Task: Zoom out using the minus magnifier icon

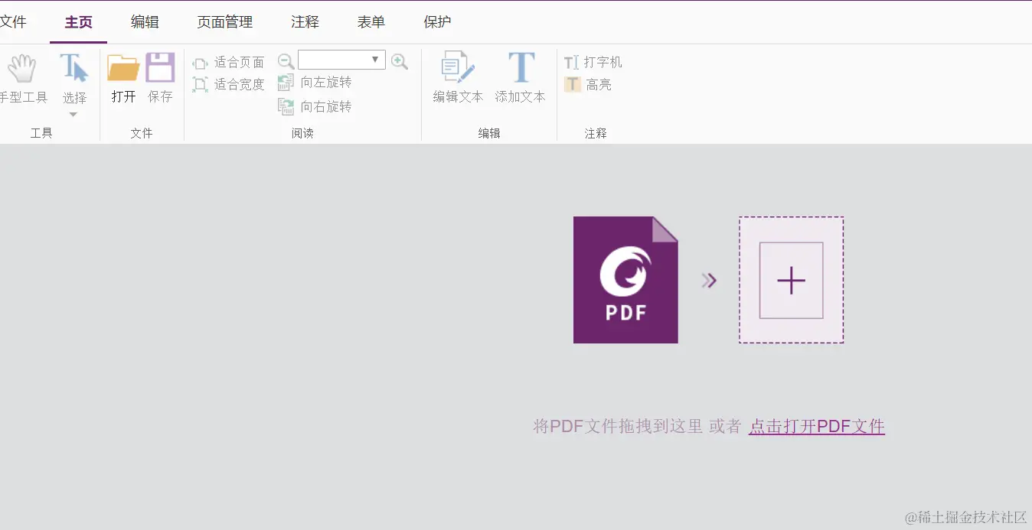Action: tap(286, 61)
